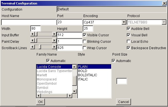This screenshot has width=168, height=107.
Task: Open the Encoding dropdown showing Cp437
Action: coord(124,22)
